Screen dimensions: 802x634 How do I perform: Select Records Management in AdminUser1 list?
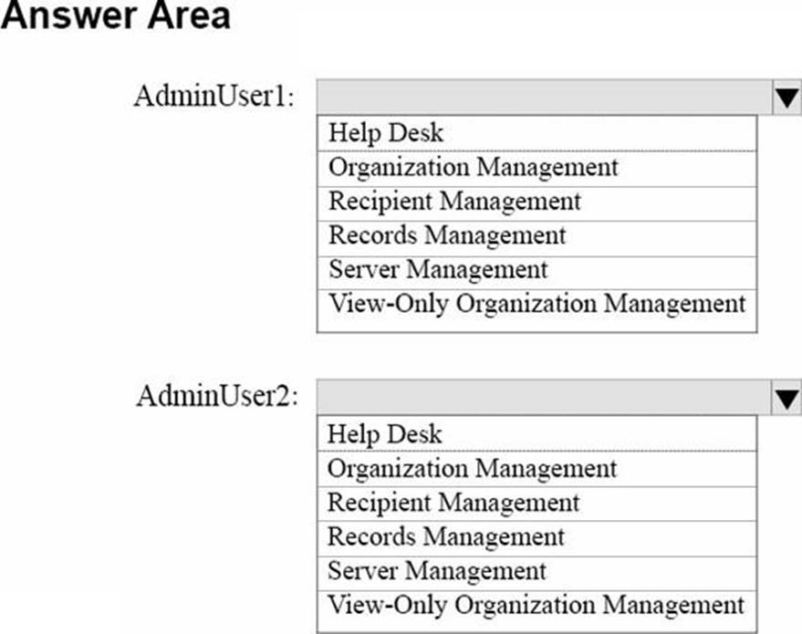tap(536, 235)
